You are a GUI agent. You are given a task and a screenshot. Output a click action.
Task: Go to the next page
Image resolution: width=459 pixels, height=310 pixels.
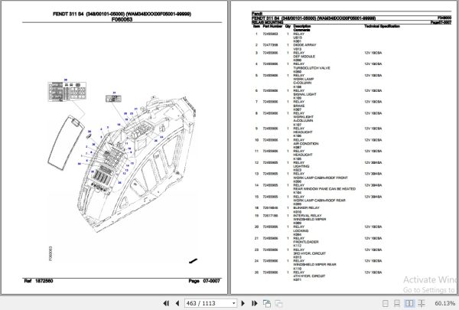pyautogui.click(x=243, y=303)
